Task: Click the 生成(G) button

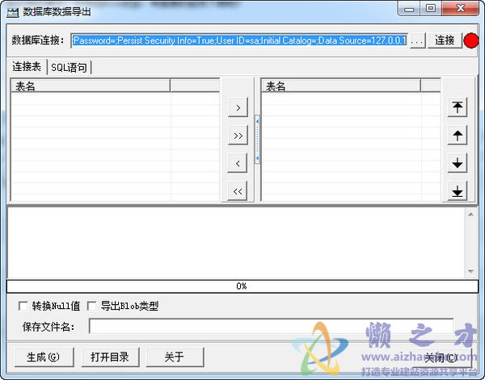Action: [x=44, y=357]
